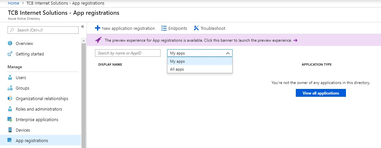381x148 pixels.
Task: Go to Home breadcrumb link
Action: [x=13, y=3]
